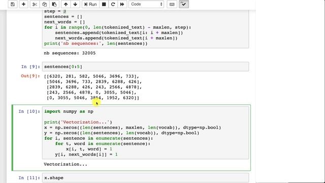Save the notebook with the floppy disk icon
Screen dimensions: 325x183
point(13,4)
